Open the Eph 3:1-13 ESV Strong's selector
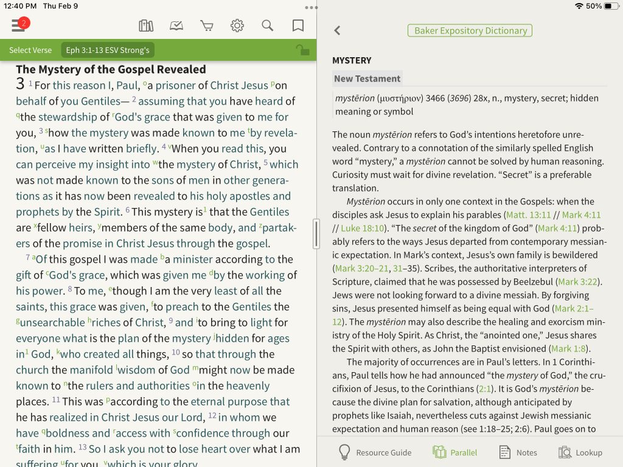623x467 pixels. tap(108, 50)
